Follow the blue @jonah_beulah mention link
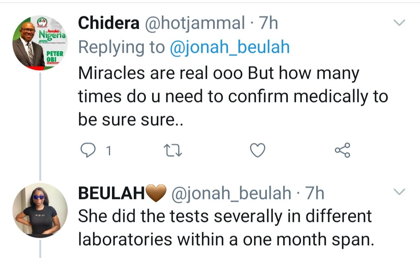 tap(229, 47)
